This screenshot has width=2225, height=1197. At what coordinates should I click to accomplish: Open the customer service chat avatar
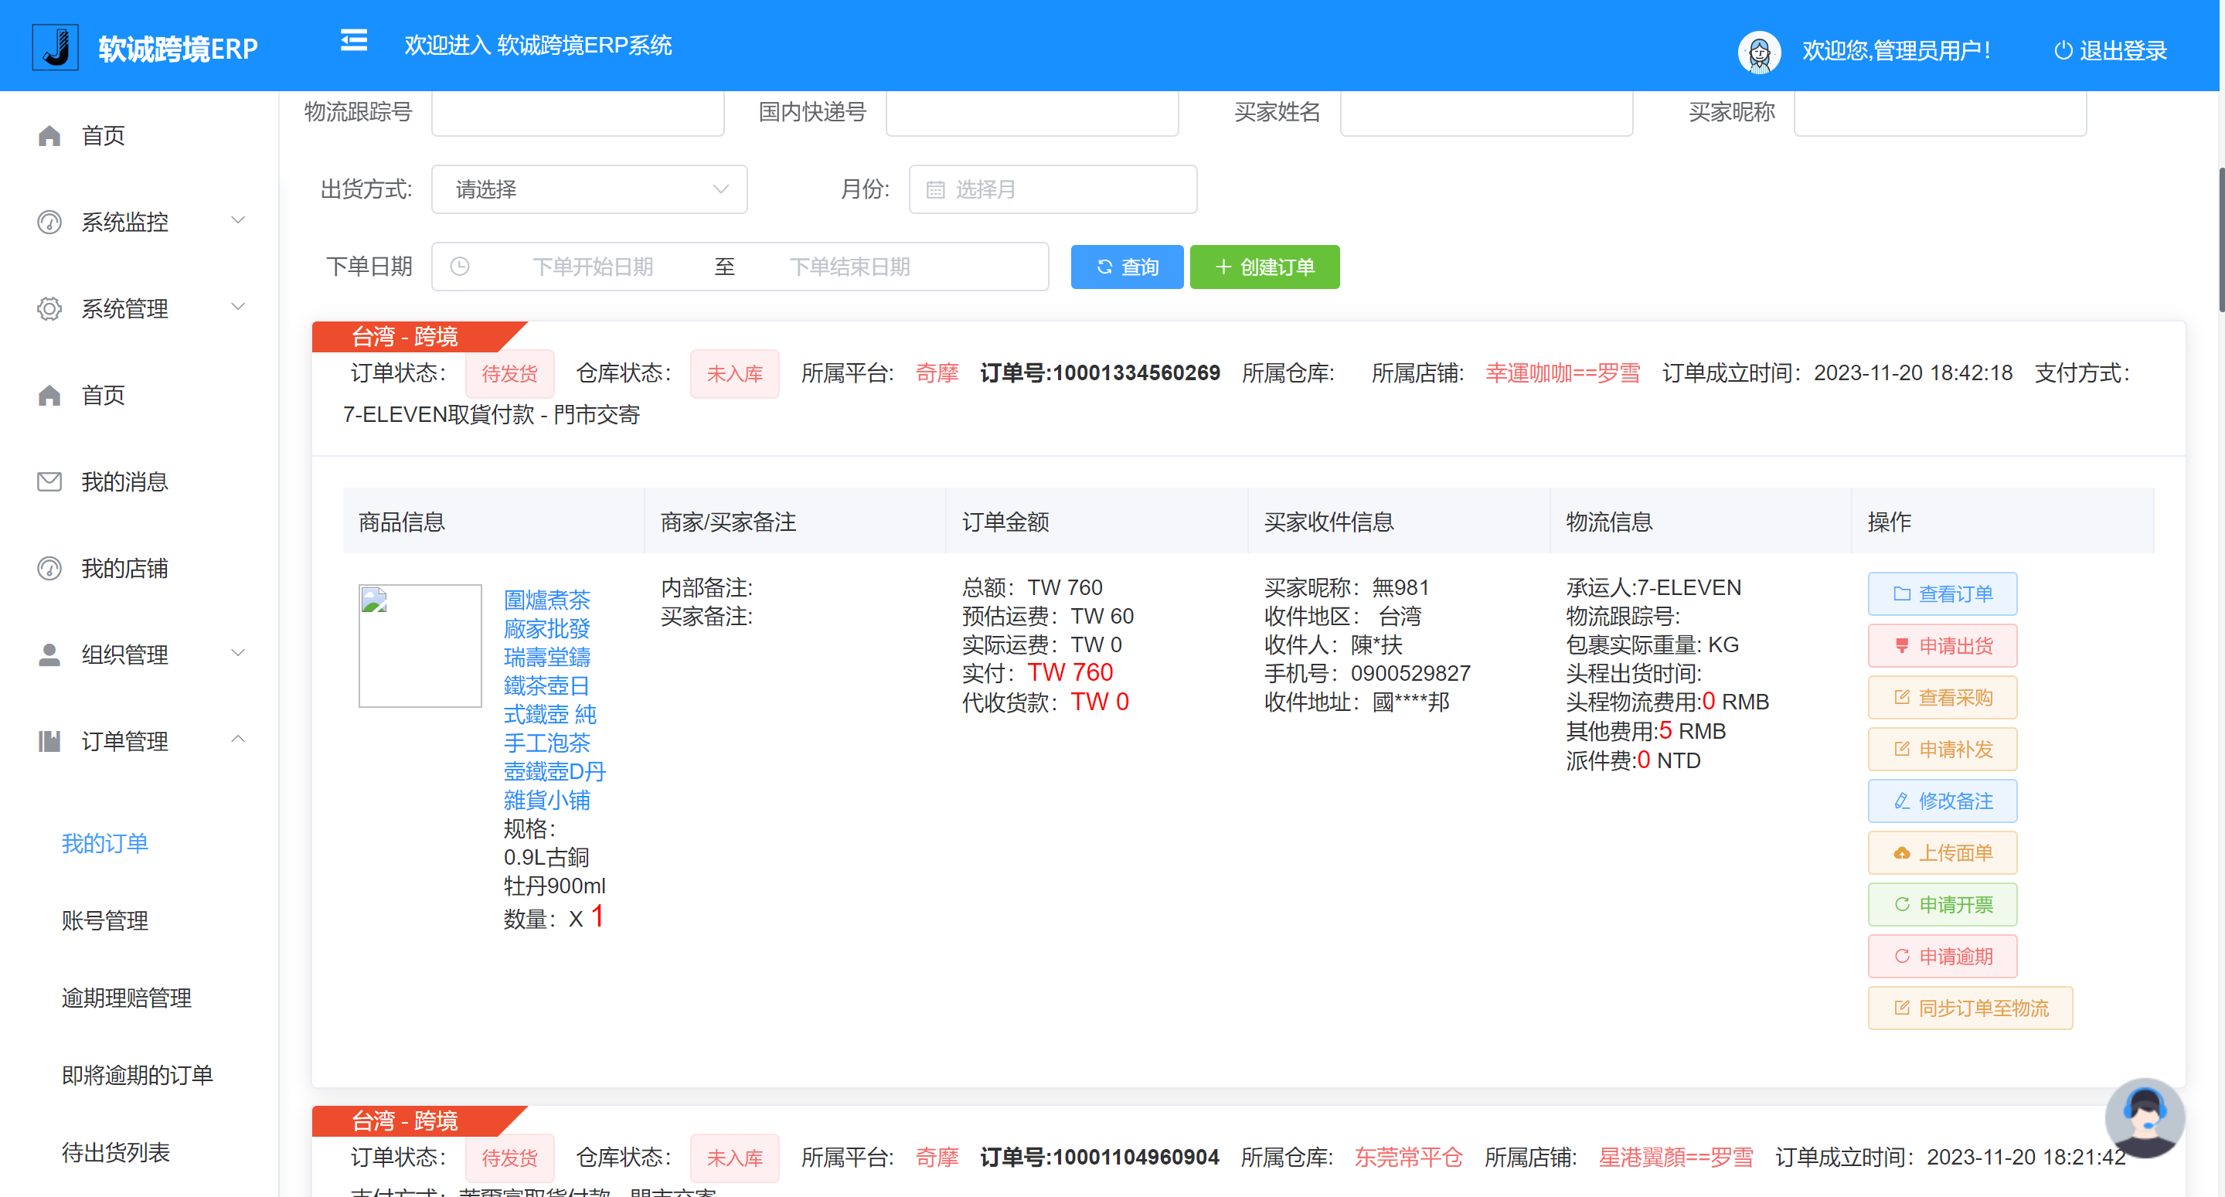pos(2145,1117)
